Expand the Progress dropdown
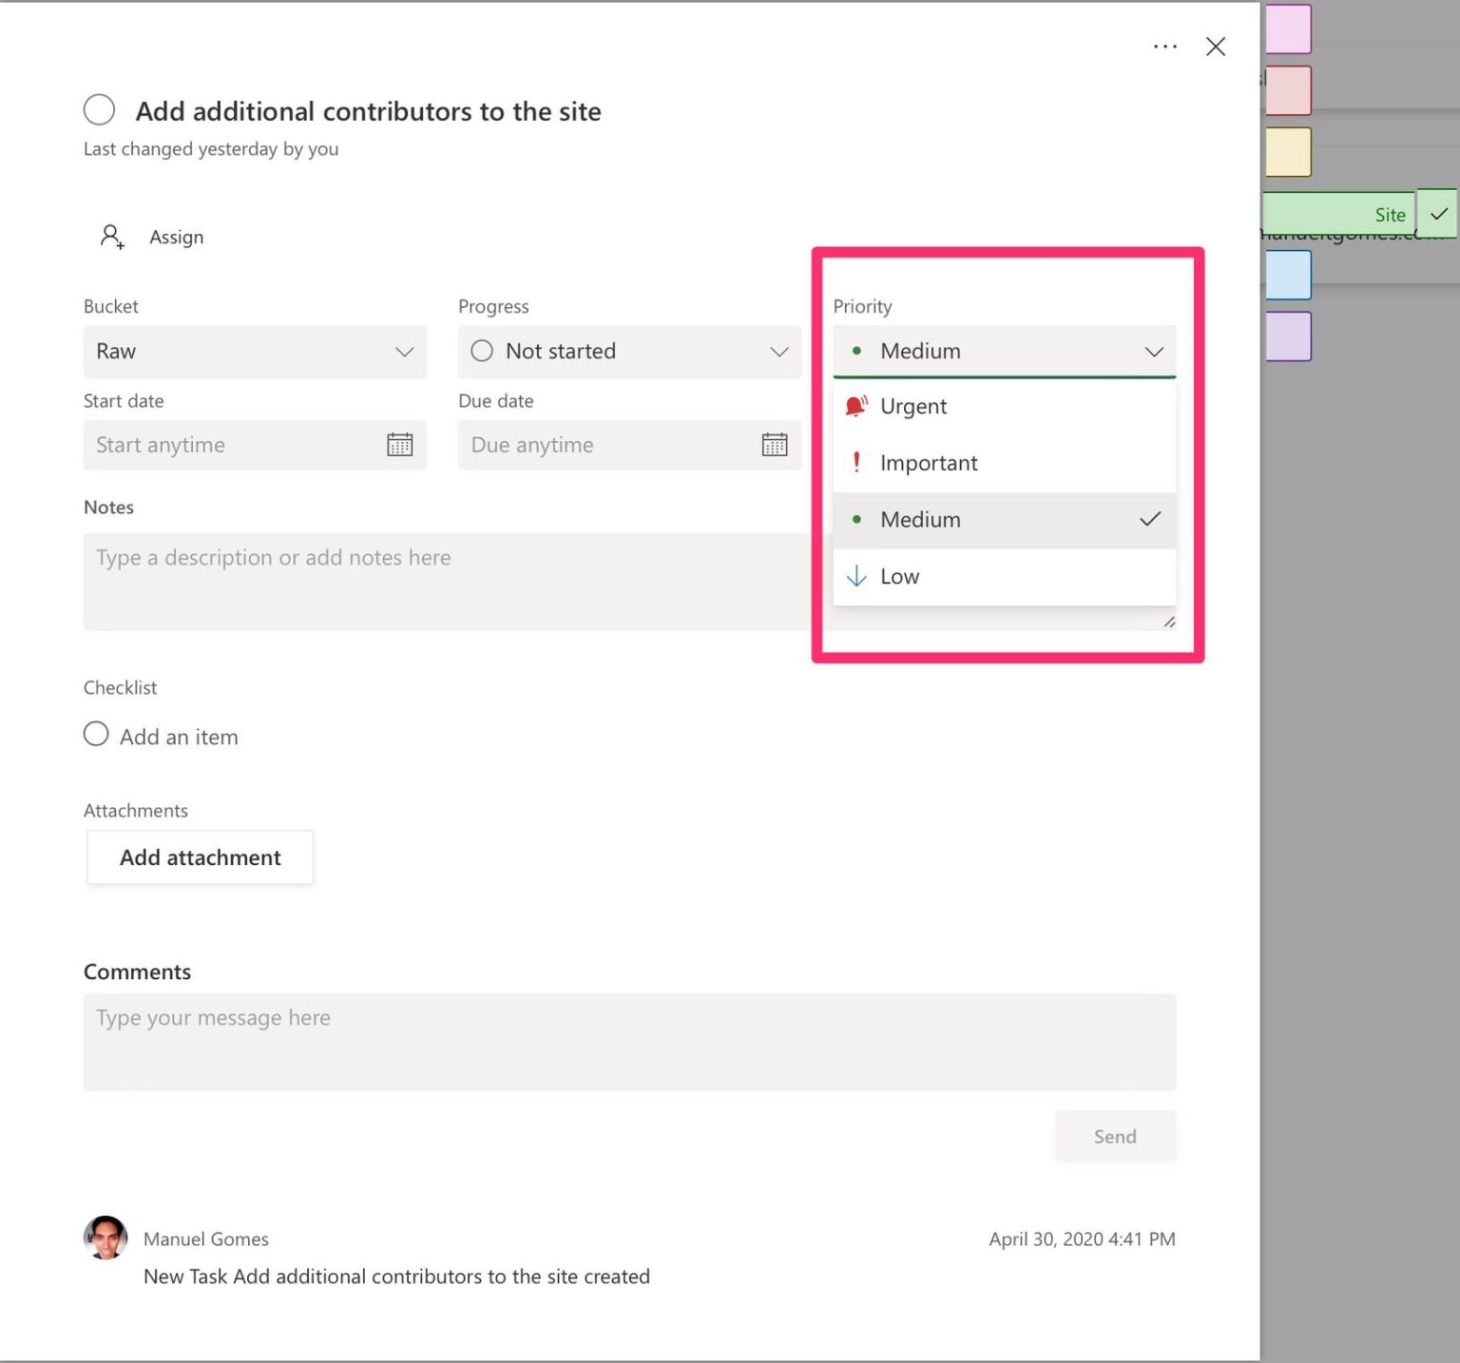The height and width of the screenshot is (1363, 1460). pyautogui.click(x=778, y=351)
